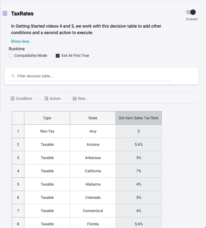Open the California state cell
Viewport: 206px width, 228px height.
pos(93,171)
